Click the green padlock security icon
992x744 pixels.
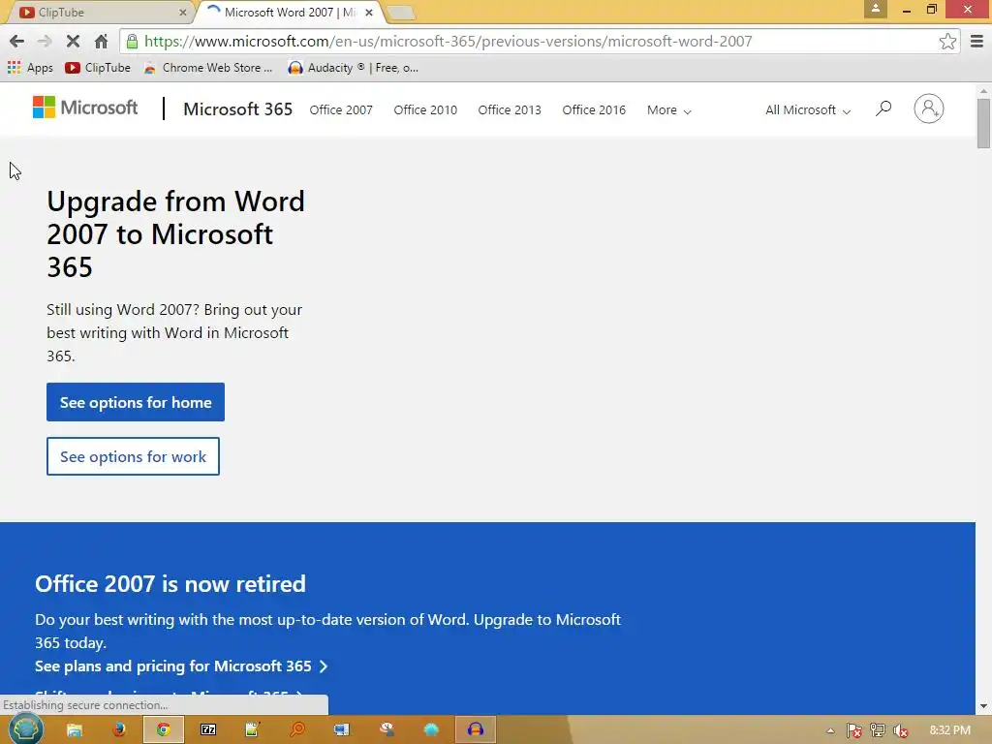click(x=132, y=42)
